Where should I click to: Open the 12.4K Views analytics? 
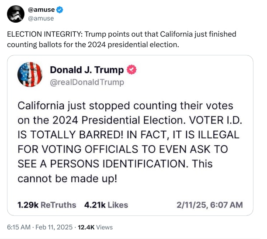tap(95, 227)
